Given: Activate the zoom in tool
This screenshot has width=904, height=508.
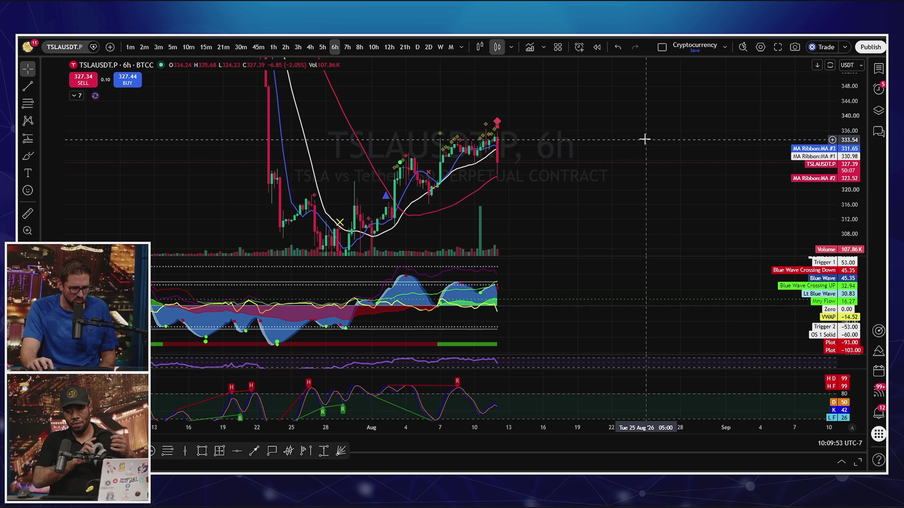Looking at the screenshot, I should pyautogui.click(x=28, y=230).
